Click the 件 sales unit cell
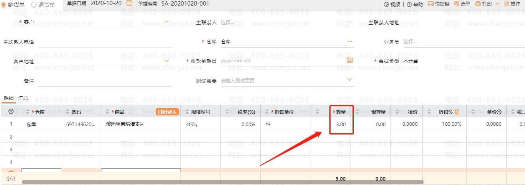Image resolution: width=525 pixels, height=185 pixels. pyautogui.click(x=286, y=124)
